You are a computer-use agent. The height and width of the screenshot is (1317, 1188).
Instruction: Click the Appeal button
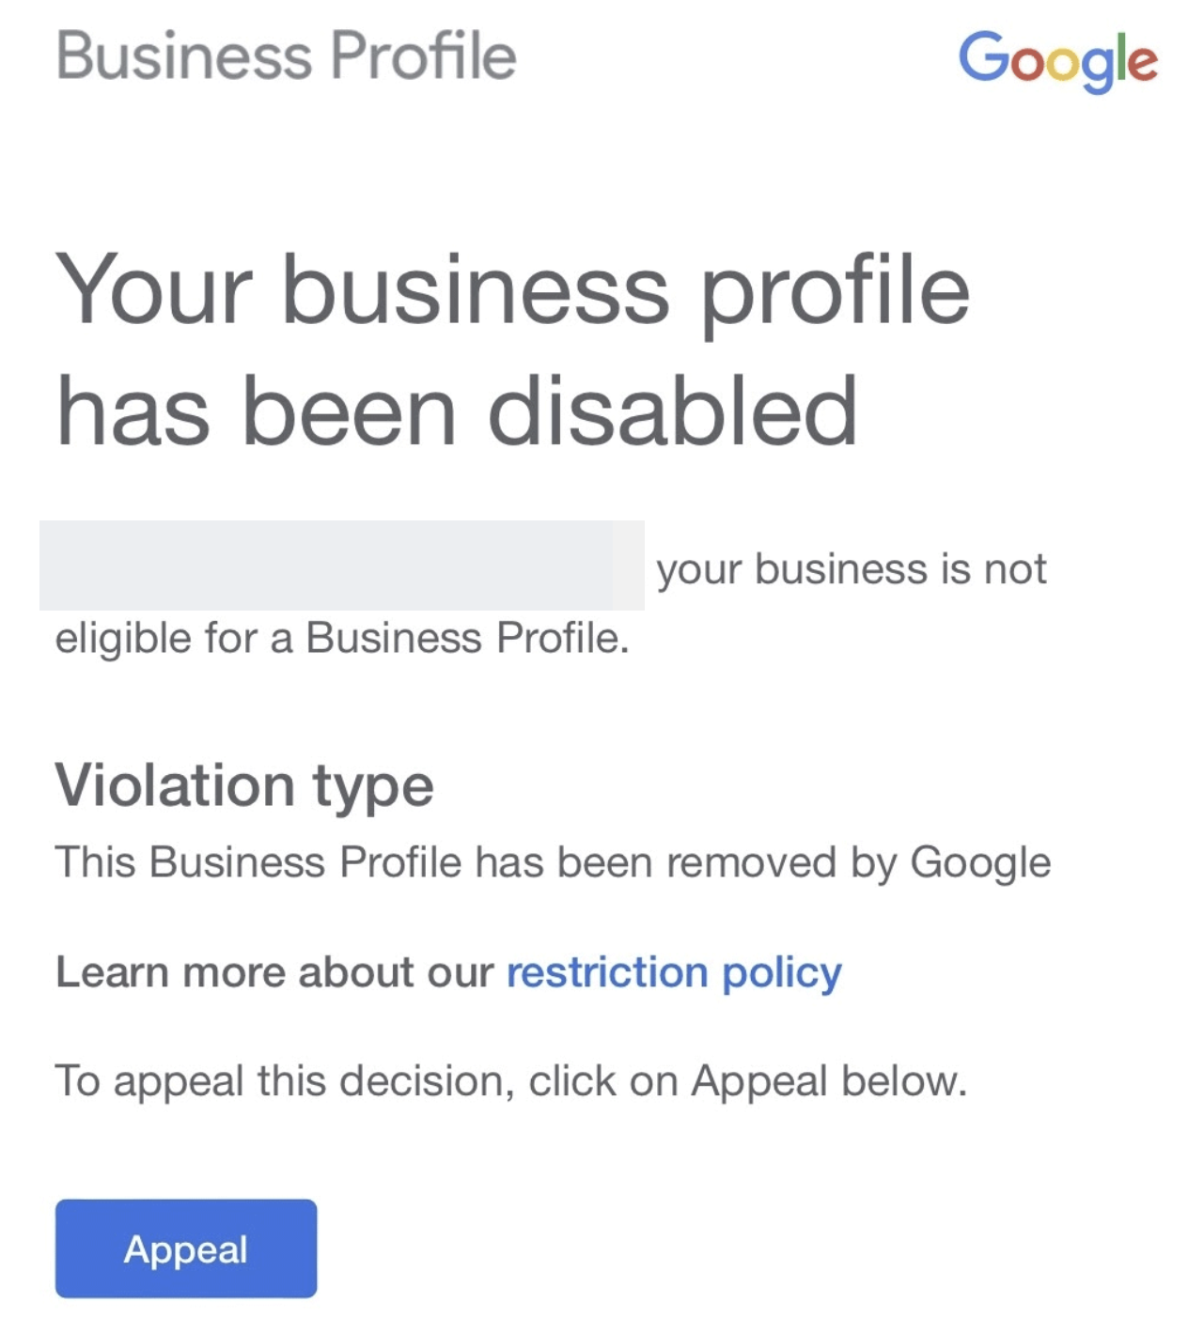click(x=185, y=1248)
